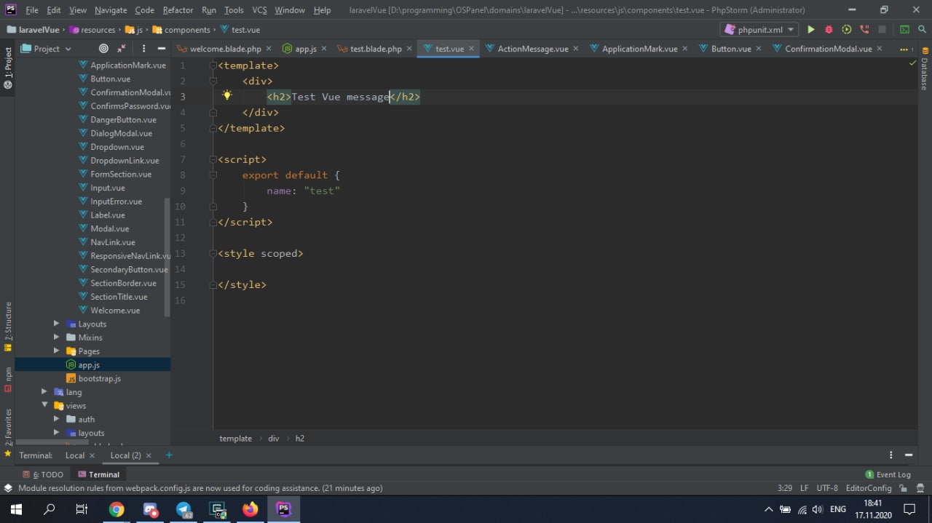932x523 pixels.
Task: Toggle the 6: TODO tool window
Action: click(43, 474)
